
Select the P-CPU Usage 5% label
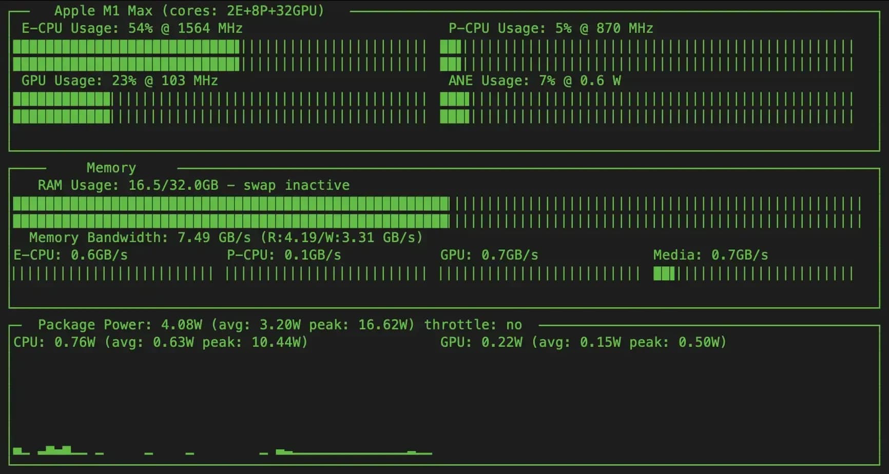tap(551, 28)
